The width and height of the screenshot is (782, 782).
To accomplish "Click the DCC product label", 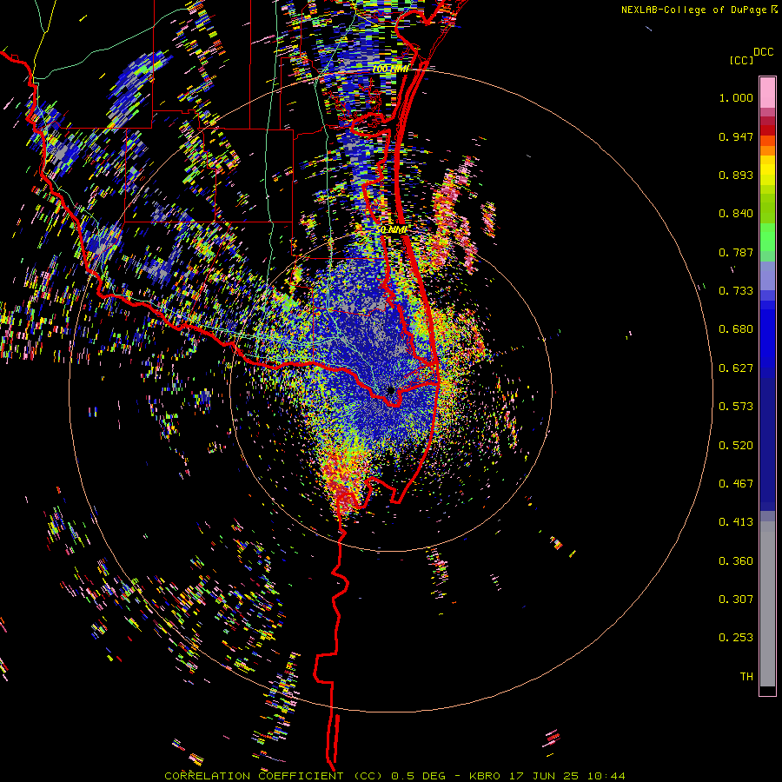I will point(763,52).
